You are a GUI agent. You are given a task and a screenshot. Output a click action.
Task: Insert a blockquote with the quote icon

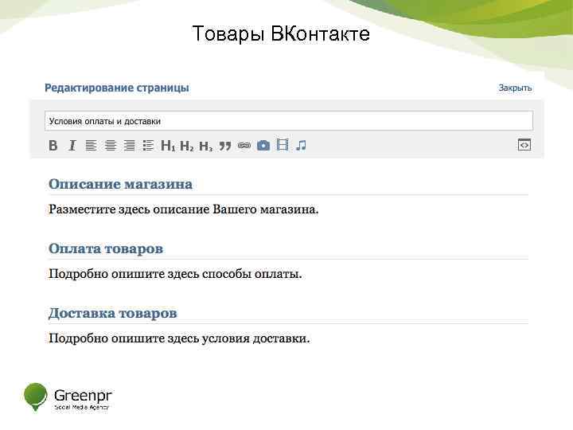(x=225, y=147)
